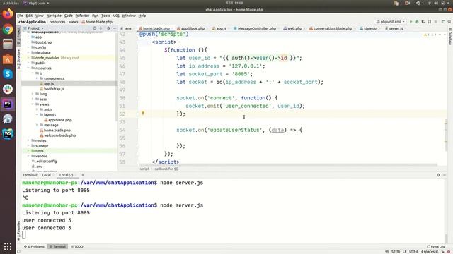
Task: Hide the Project tool window
Action: pos(115,28)
